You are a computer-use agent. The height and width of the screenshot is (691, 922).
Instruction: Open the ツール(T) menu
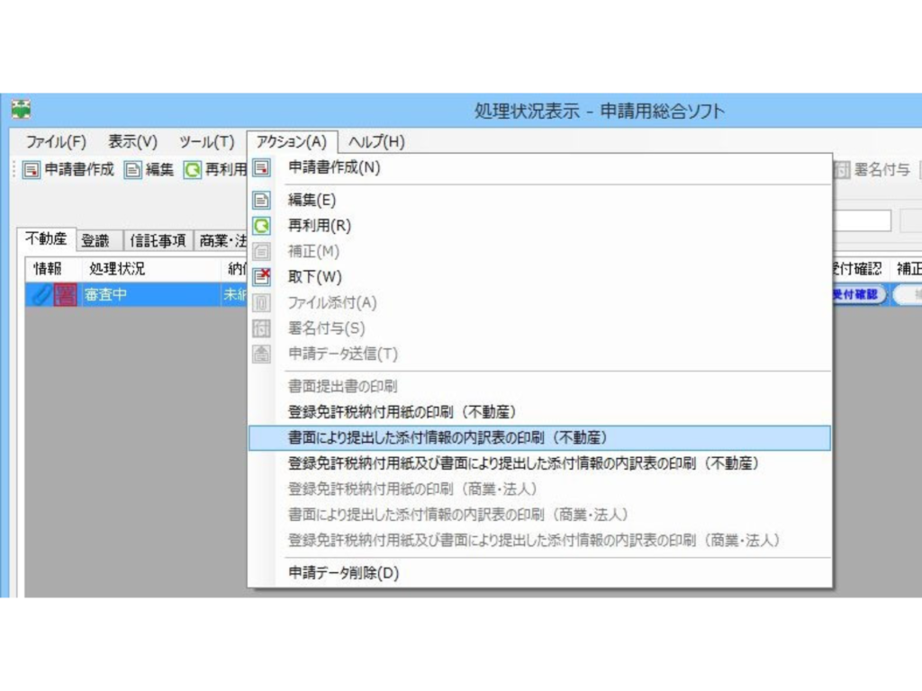click(x=205, y=141)
